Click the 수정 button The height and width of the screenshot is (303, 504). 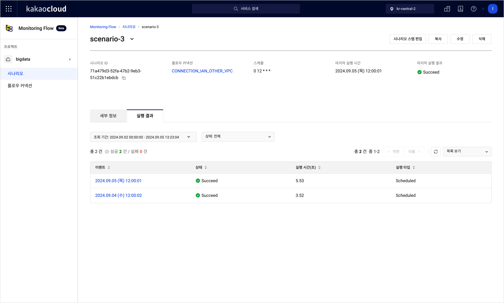(460, 39)
